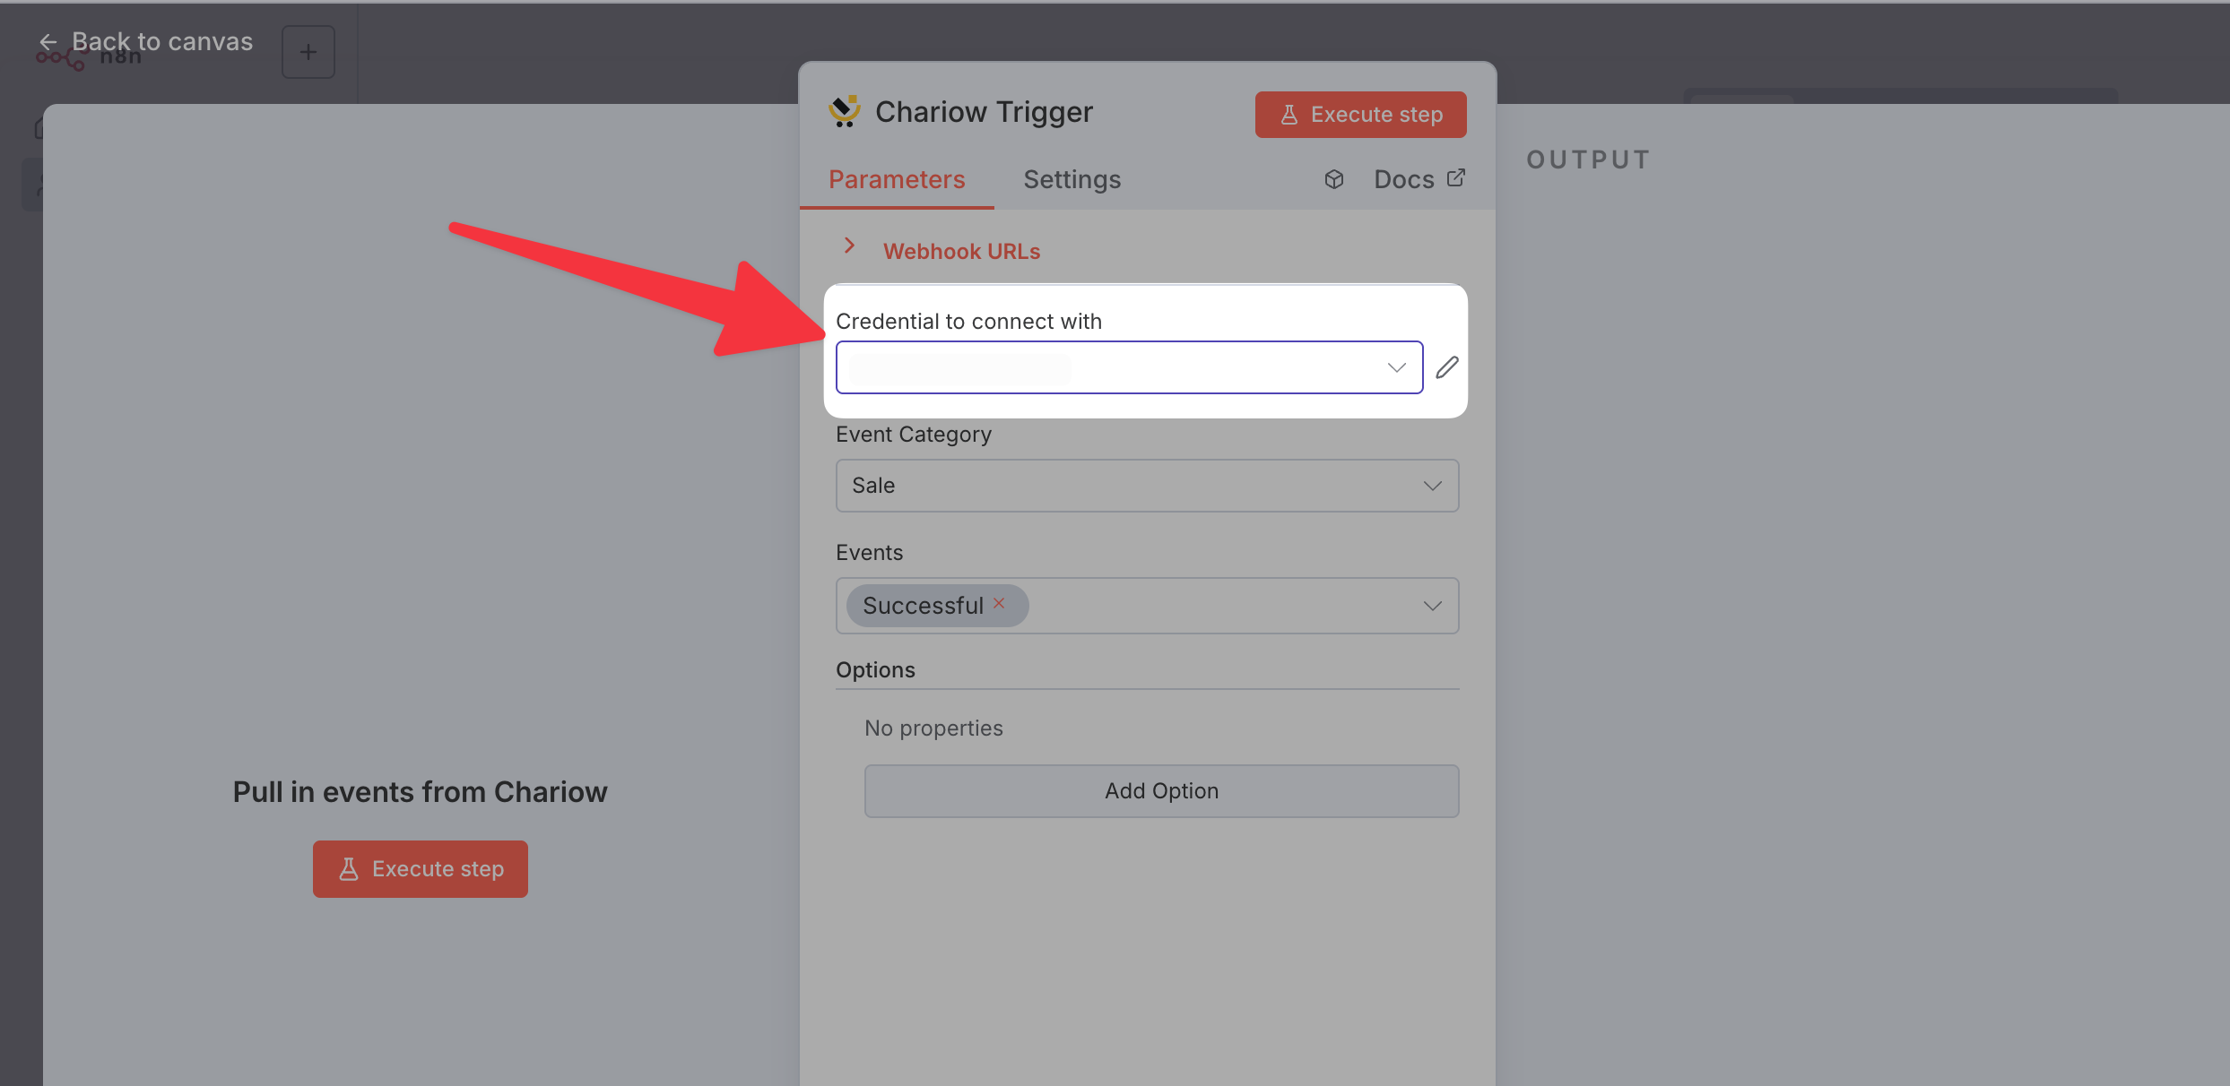Click the Successful tag in Events
Viewport: 2230px width, 1086px height.
tap(923, 606)
